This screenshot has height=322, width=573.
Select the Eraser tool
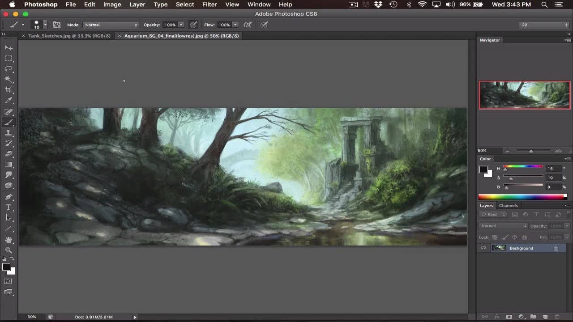[x=9, y=154]
